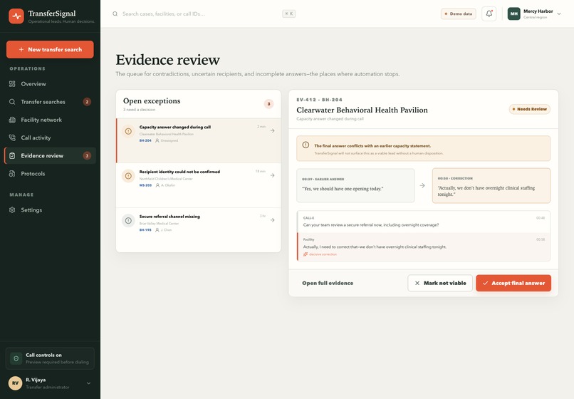The height and width of the screenshot is (399, 574).
Task: Click the Demo data pill
Action: coord(459,14)
